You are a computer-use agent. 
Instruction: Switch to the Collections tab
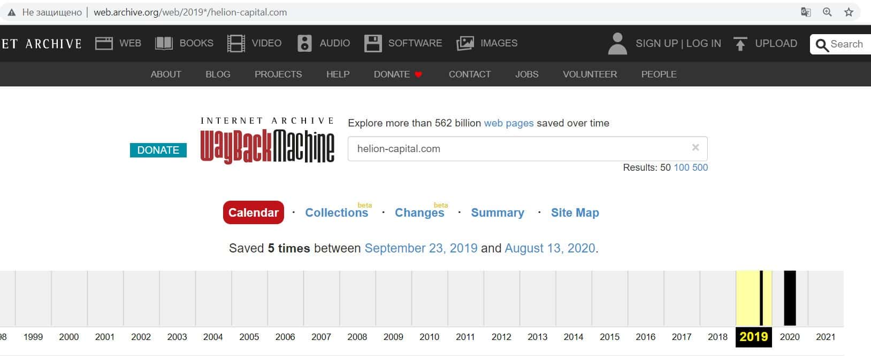pos(337,212)
